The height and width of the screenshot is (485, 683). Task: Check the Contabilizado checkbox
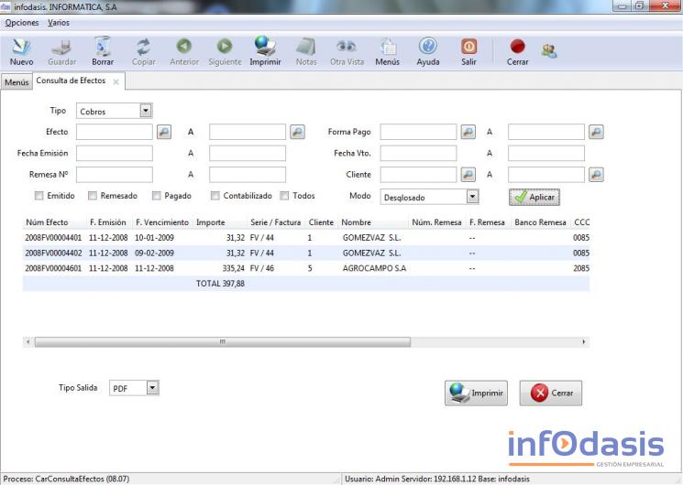click(215, 196)
